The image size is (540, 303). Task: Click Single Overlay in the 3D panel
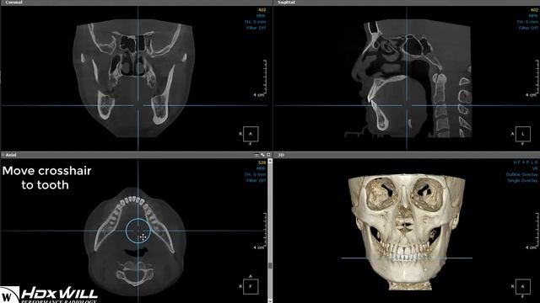pyautogui.click(x=522, y=180)
